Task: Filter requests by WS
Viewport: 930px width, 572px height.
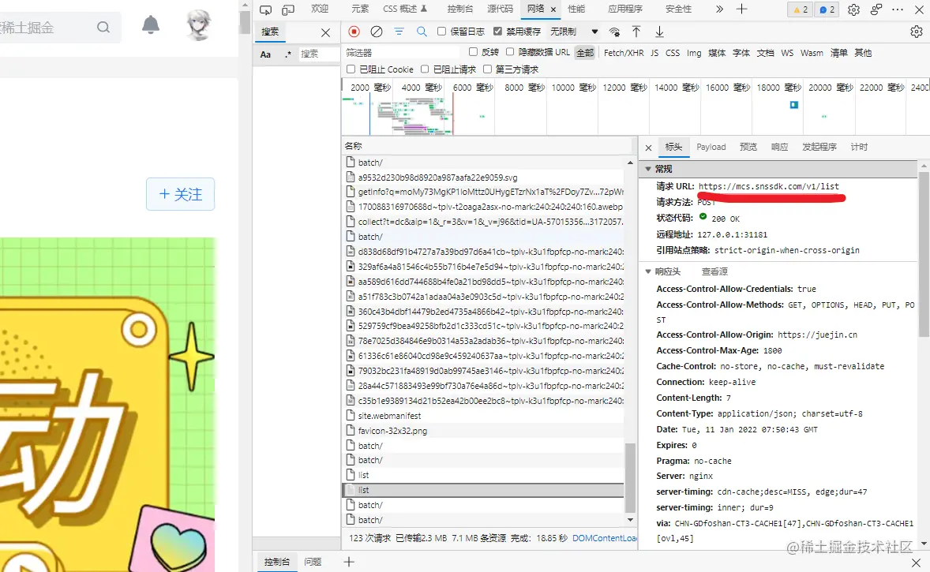Action: pyautogui.click(x=787, y=53)
